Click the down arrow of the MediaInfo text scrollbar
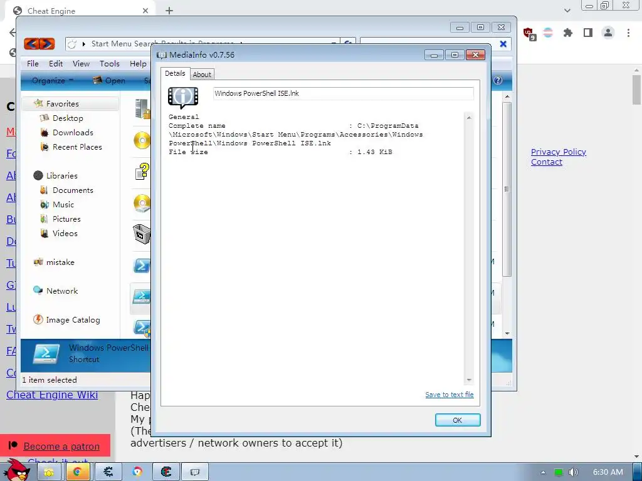 pos(469,380)
